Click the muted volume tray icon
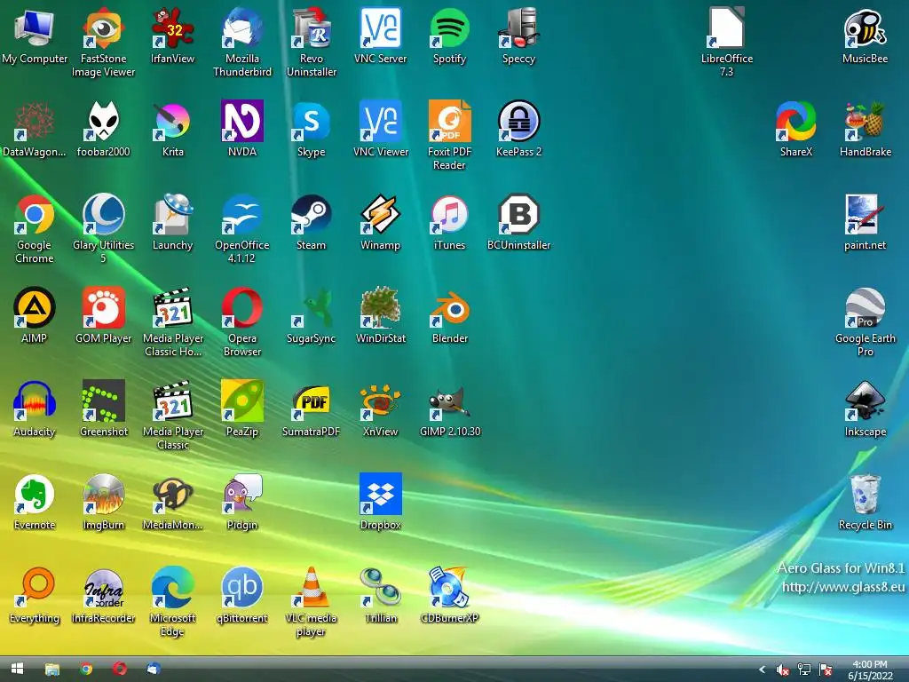This screenshot has height=682, width=909. pos(783,670)
